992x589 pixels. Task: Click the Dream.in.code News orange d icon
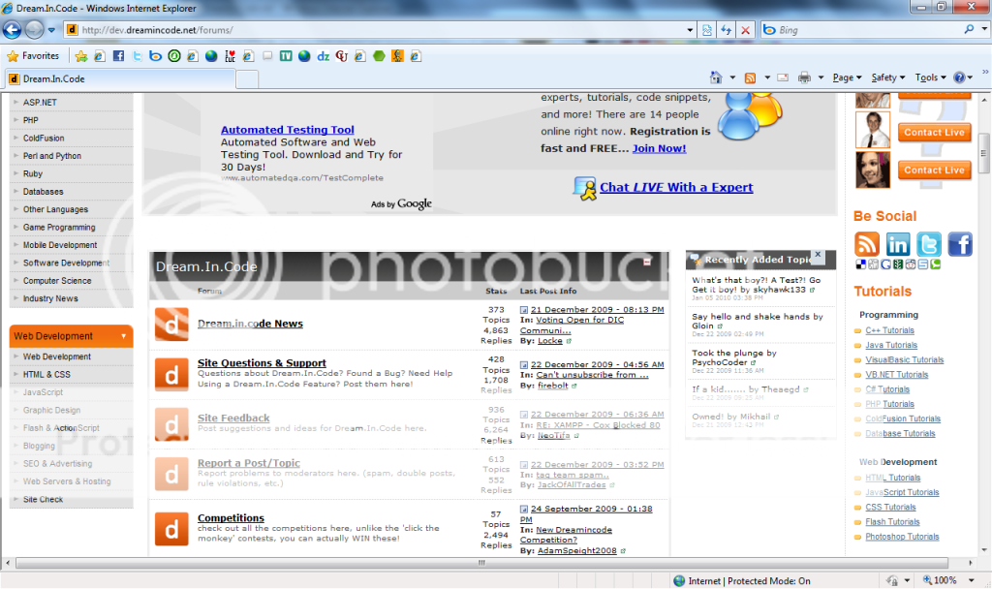[x=171, y=325]
